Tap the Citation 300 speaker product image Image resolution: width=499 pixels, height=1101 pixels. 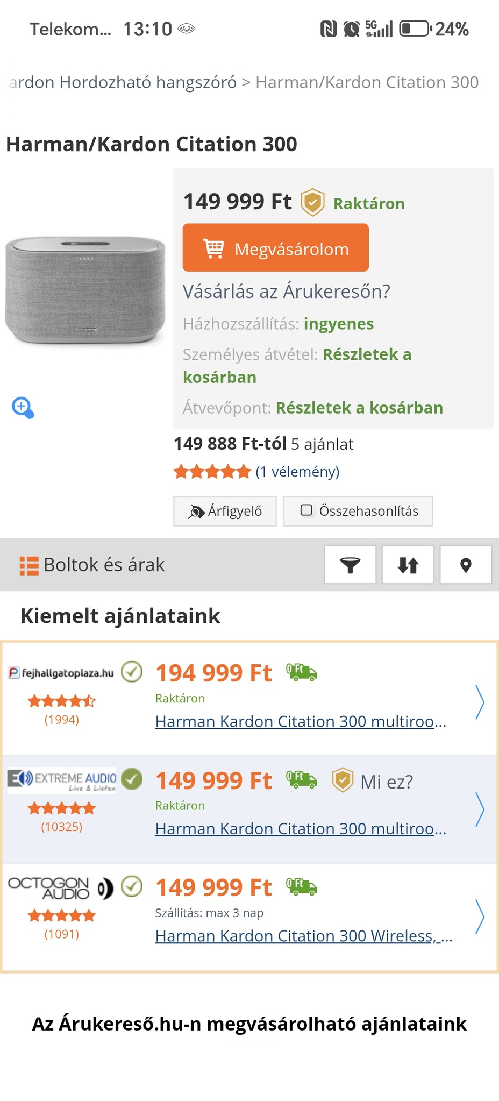[85, 290]
